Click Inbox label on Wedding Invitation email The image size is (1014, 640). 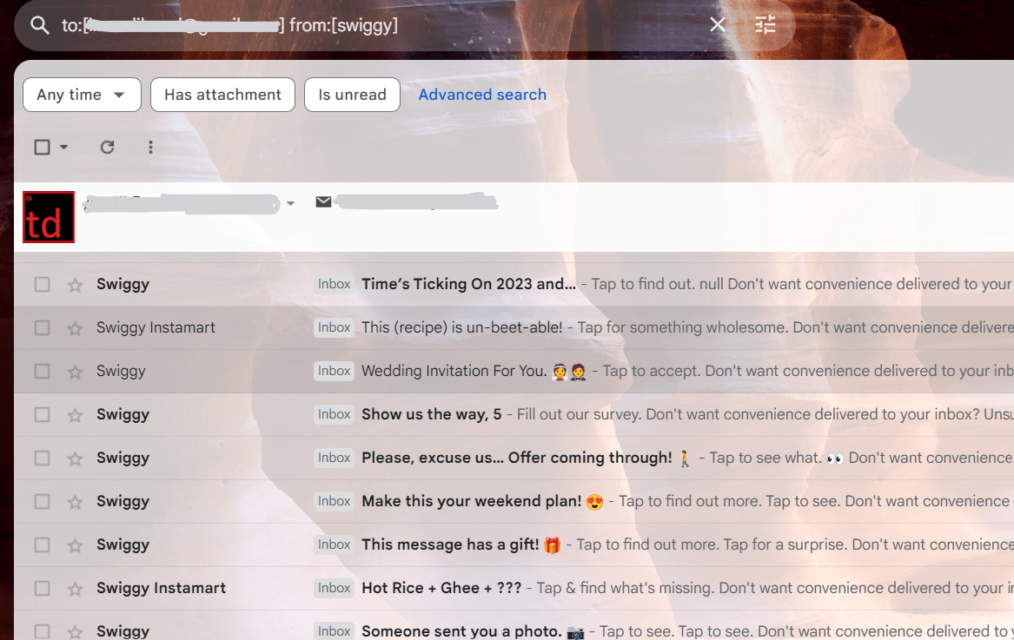pos(334,371)
